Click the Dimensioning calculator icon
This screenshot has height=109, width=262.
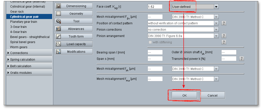point(58,6)
